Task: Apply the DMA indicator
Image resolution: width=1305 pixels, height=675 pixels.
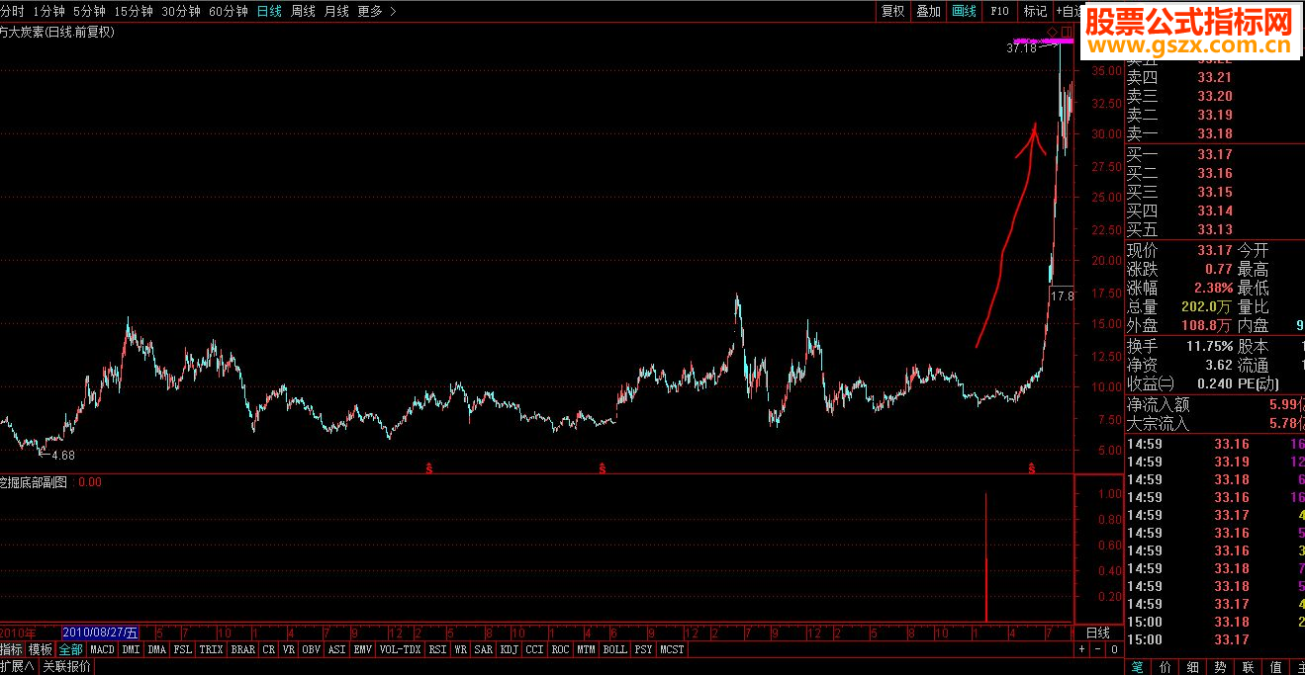Action: pos(157,649)
